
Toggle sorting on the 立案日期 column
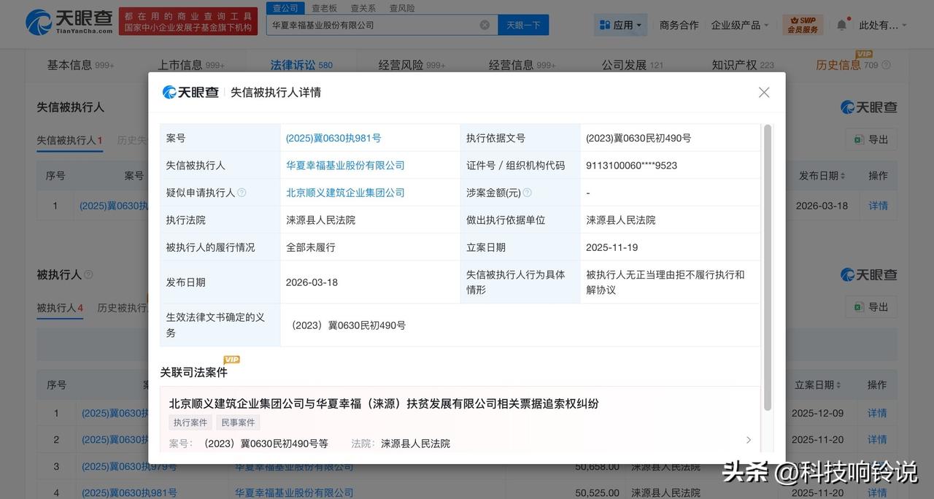pyautogui.click(x=838, y=384)
